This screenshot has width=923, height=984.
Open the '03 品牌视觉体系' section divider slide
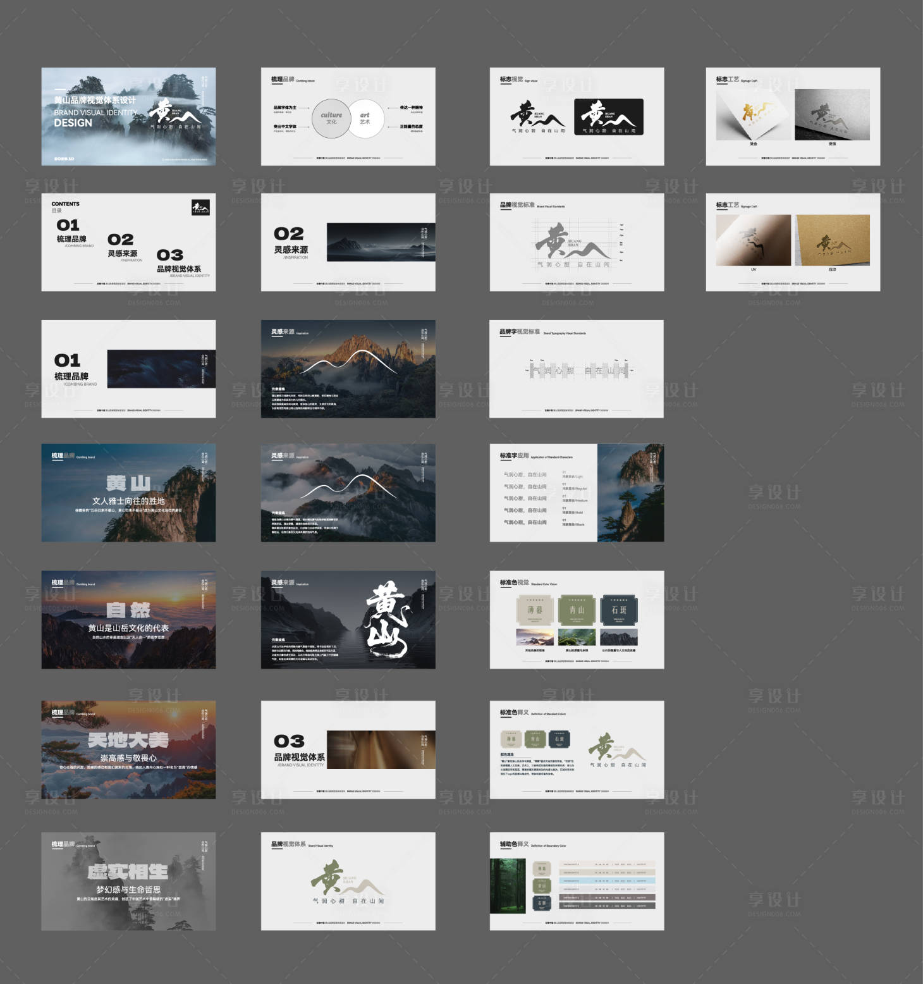coord(348,749)
